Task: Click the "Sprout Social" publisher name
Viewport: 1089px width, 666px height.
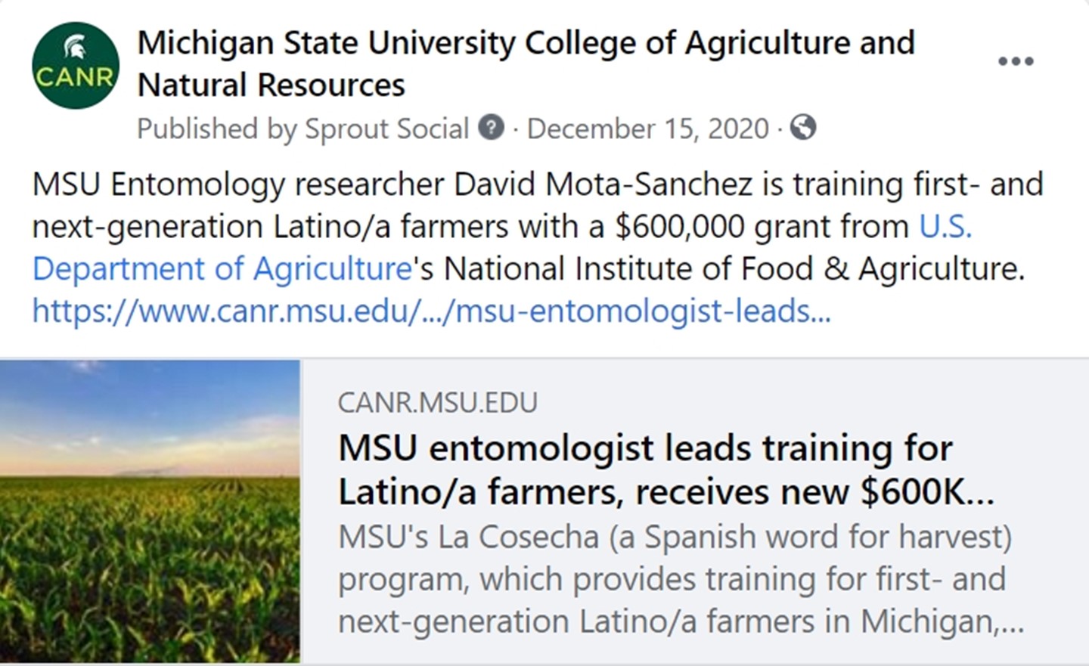Action: coord(386,129)
